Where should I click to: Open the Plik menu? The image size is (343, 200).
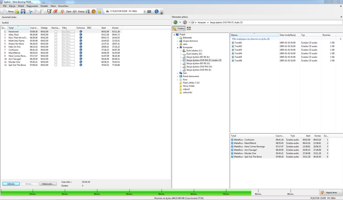pos(5,6)
